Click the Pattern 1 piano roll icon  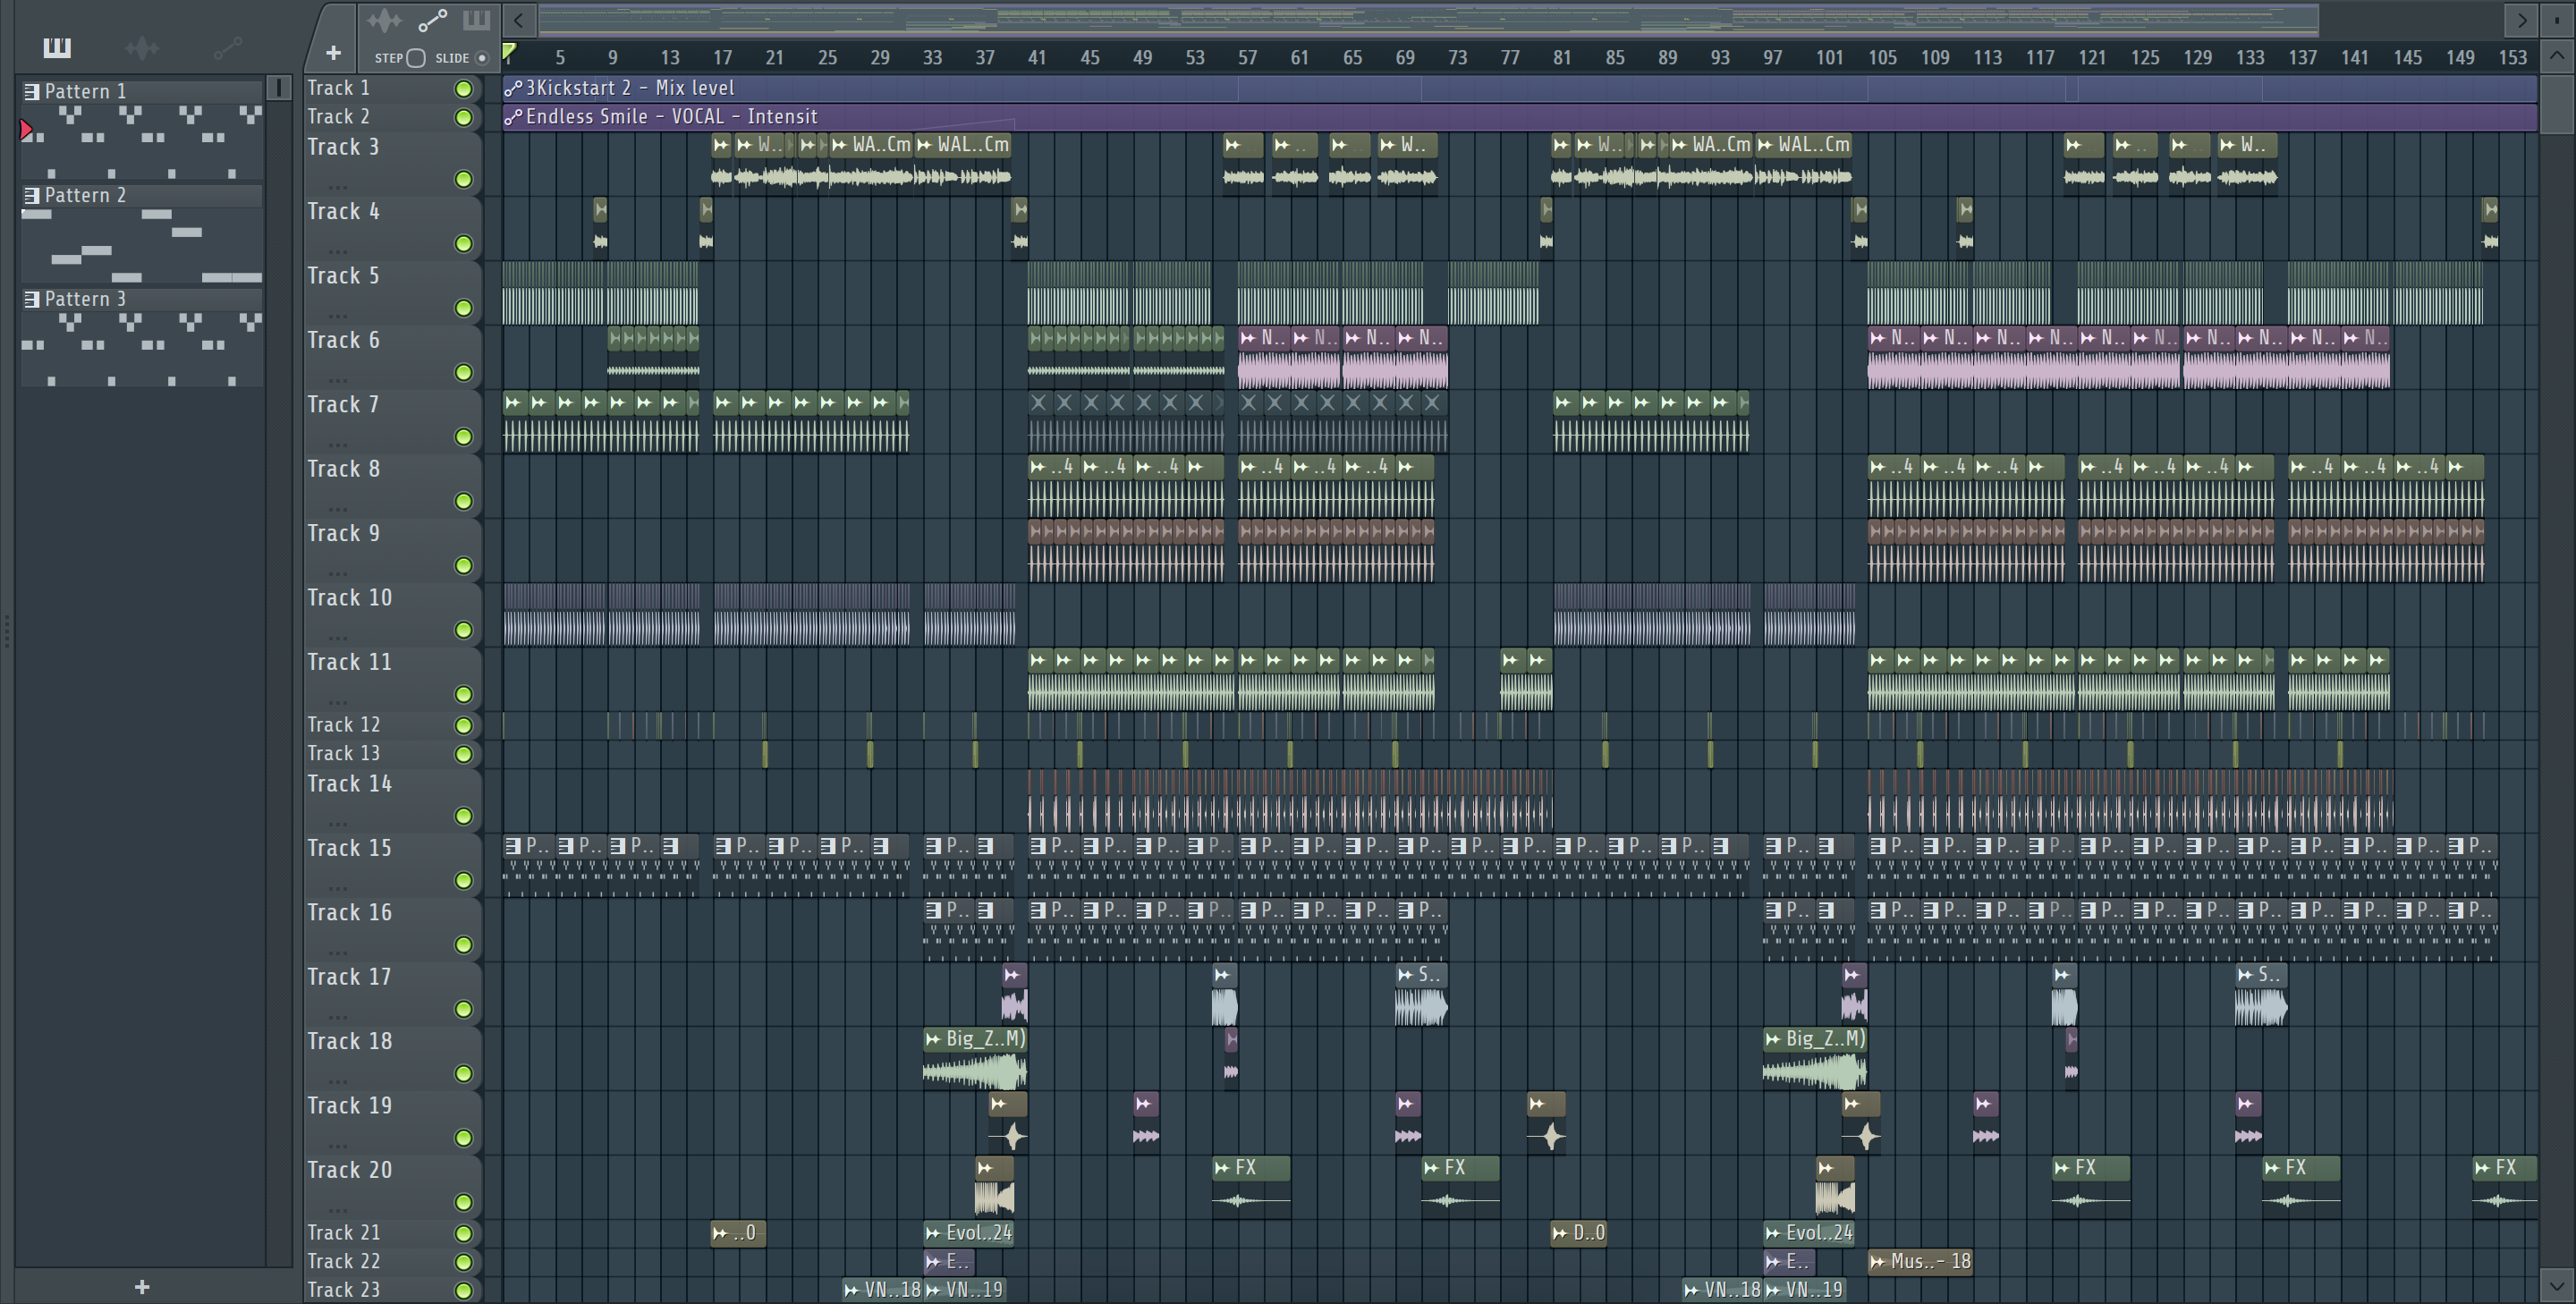click(32, 91)
